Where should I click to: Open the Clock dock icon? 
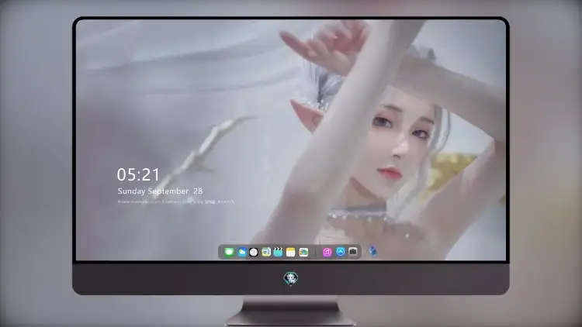click(x=254, y=252)
